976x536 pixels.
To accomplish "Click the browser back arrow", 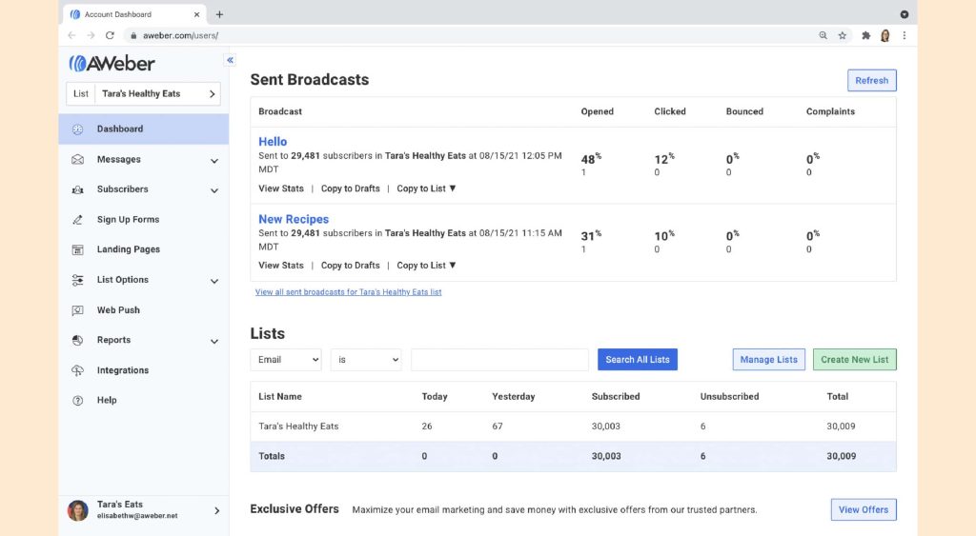I will pos(71,35).
